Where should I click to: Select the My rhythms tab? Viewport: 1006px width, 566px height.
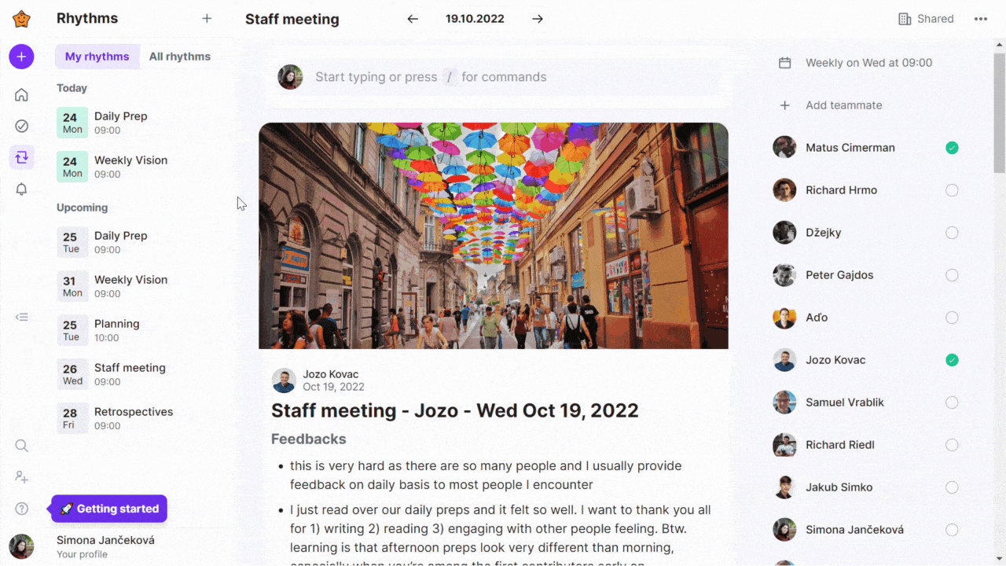click(97, 56)
